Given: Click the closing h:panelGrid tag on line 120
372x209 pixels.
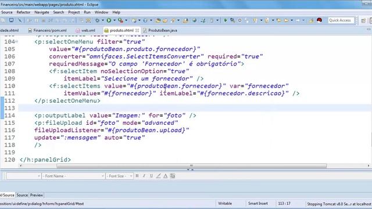Looking at the screenshot, I should 45,160.
